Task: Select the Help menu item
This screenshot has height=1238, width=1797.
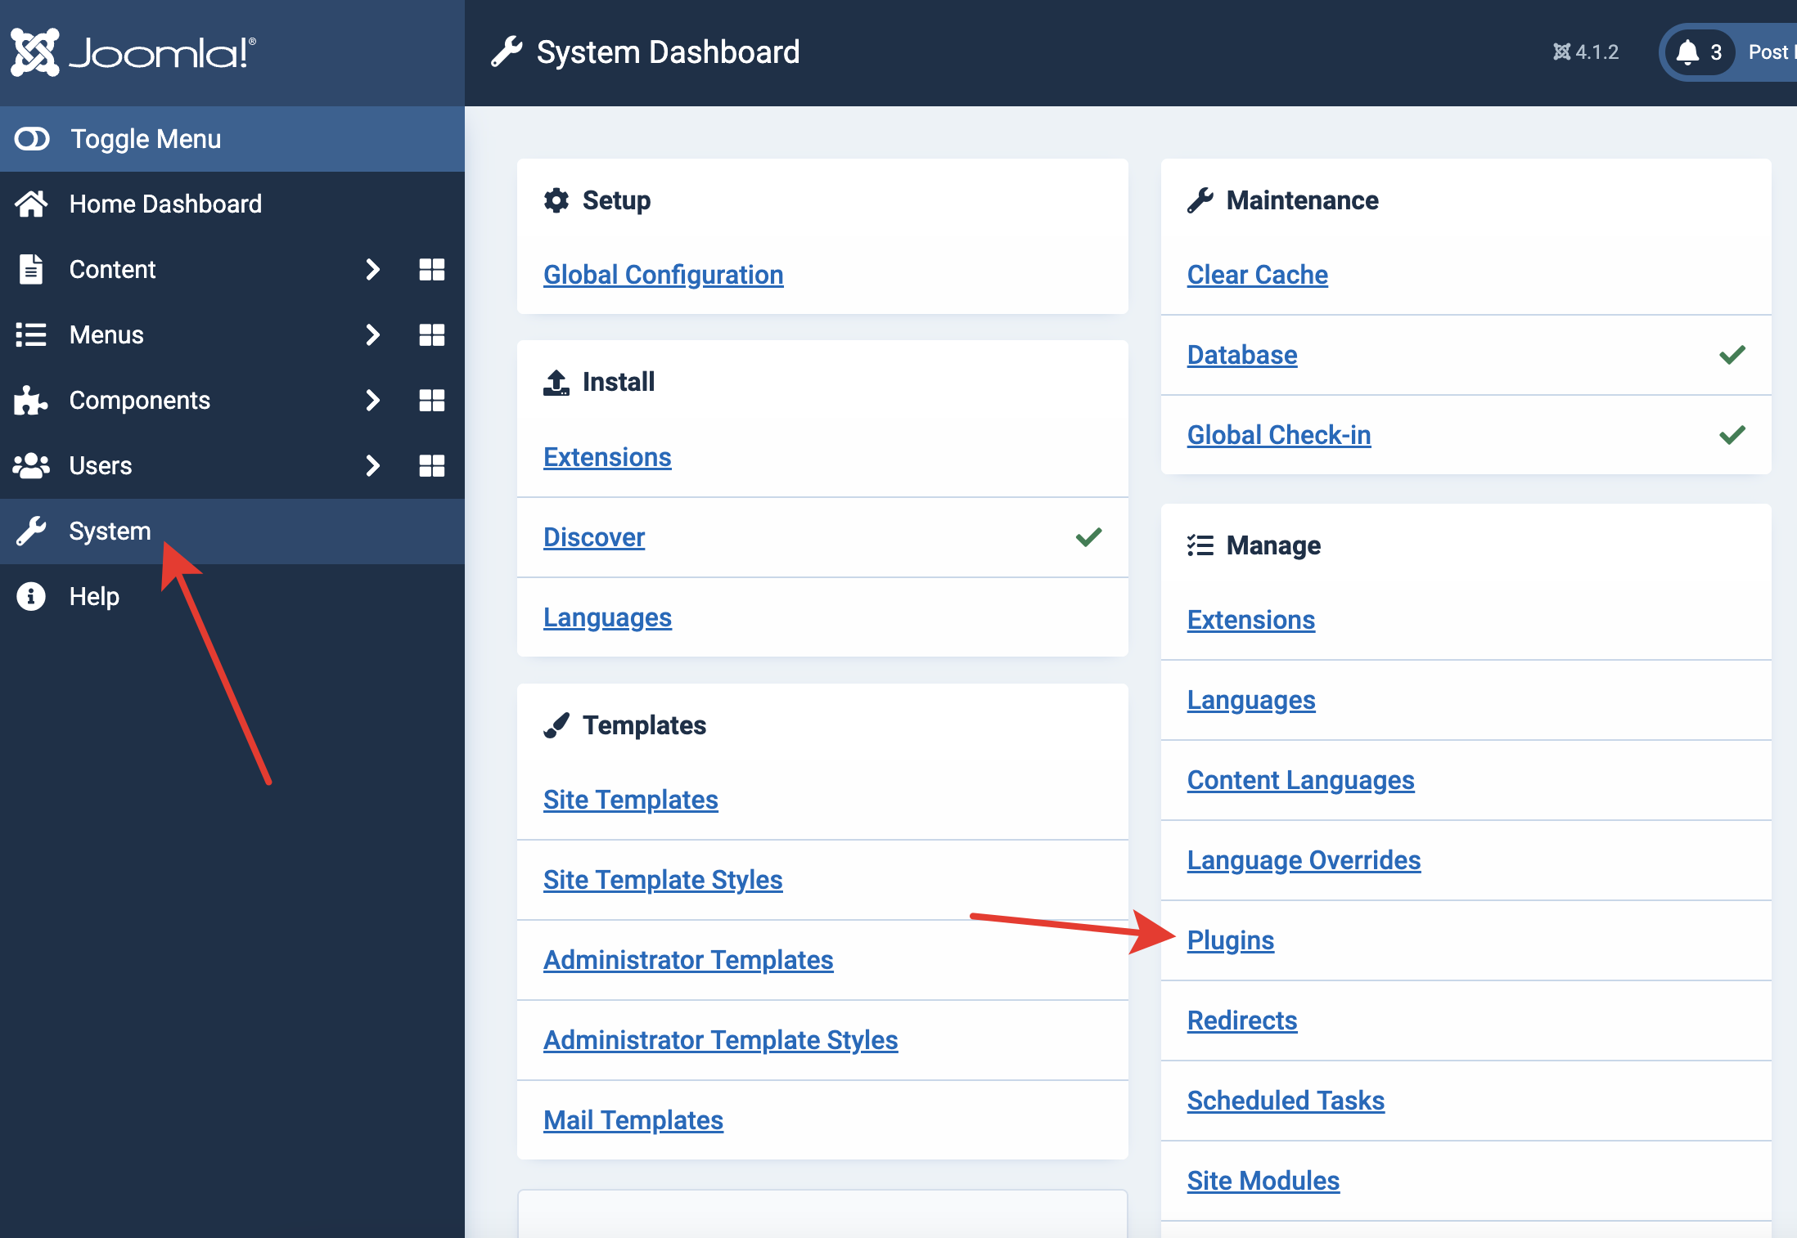Action: coord(92,595)
